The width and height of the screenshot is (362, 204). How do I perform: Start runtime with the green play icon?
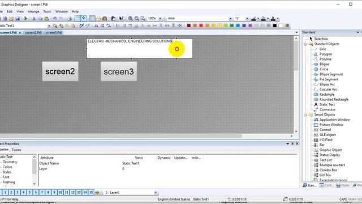pos(25,19)
